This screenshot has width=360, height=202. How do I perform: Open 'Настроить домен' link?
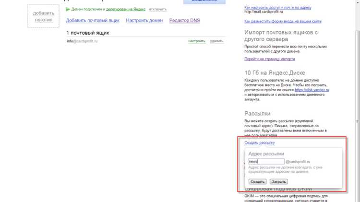point(144,21)
